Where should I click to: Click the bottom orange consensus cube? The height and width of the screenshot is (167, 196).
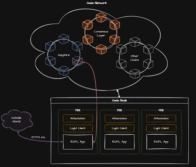coord(101,49)
